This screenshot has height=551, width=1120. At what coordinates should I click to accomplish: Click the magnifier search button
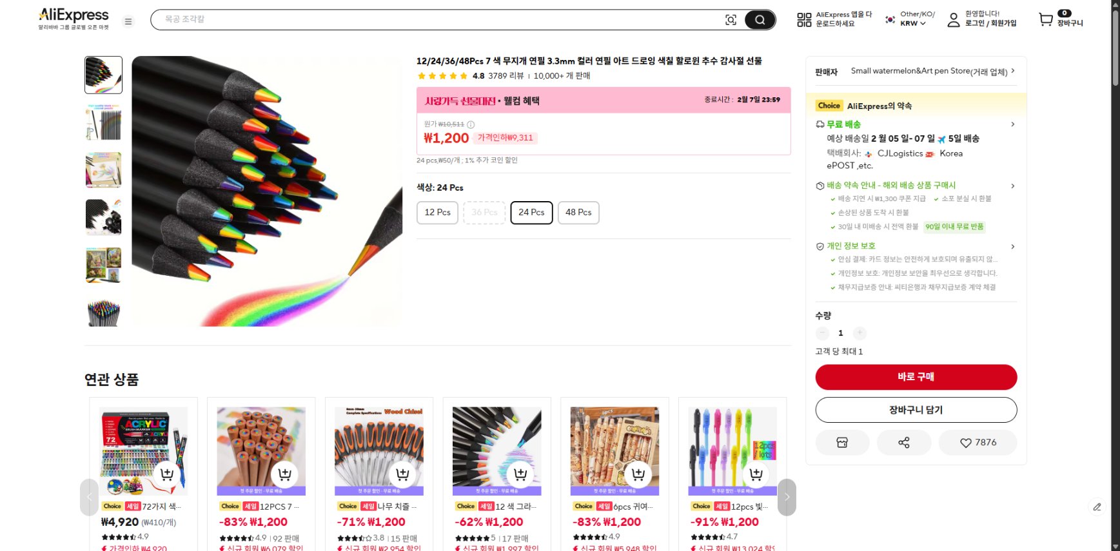[x=760, y=20]
